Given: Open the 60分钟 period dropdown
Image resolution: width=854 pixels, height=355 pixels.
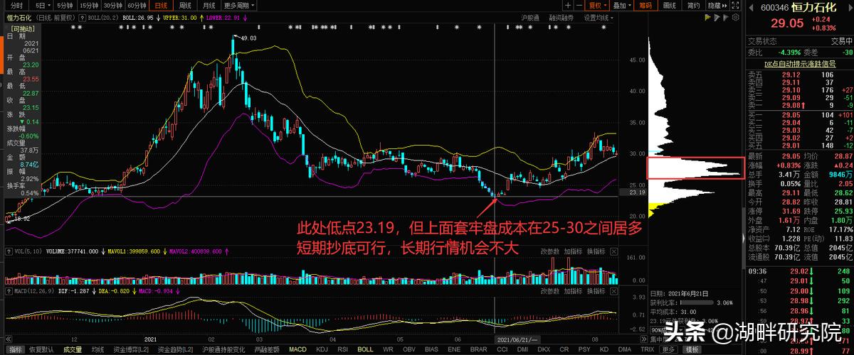Looking at the screenshot, I should point(138,5).
